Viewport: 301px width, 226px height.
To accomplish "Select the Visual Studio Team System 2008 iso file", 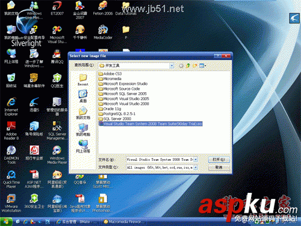I will pyautogui.click(x=150, y=124).
